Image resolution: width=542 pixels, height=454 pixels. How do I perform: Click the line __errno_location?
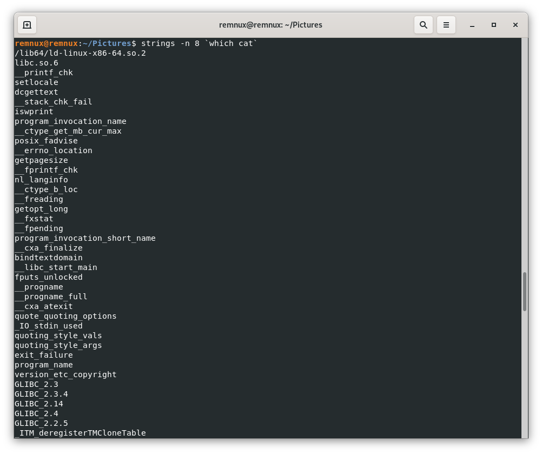[53, 150]
